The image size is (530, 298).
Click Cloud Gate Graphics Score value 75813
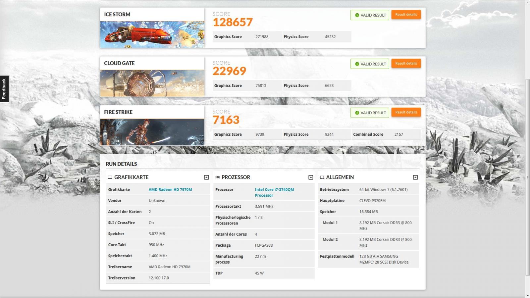coord(261,85)
